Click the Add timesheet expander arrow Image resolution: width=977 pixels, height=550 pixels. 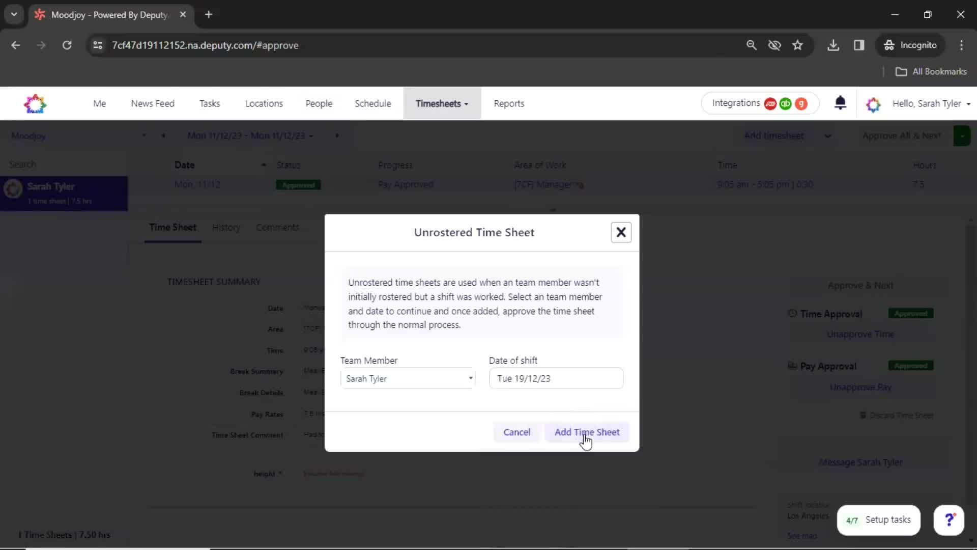pyautogui.click(x=827, y=135)
